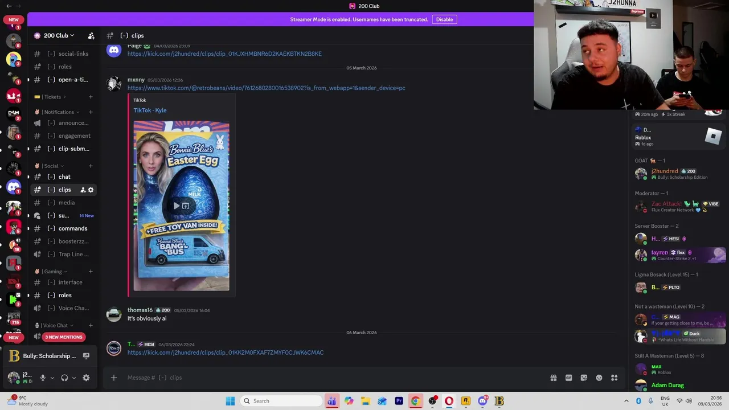Click the stream Bully: Scholarship screen-share icon
This screenshot has height=410, width=729.
click(x=86, y=356)
